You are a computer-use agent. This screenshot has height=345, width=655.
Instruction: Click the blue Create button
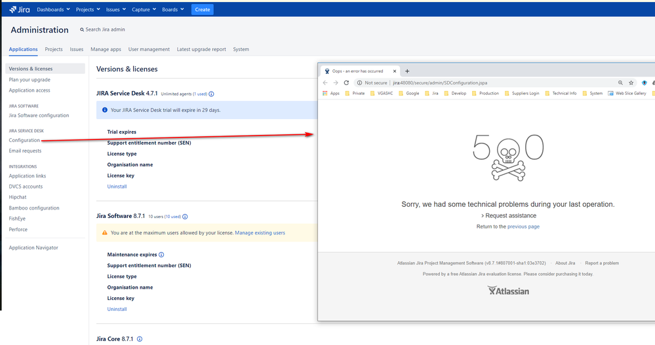pyautogui.click(x=202, y=10)
